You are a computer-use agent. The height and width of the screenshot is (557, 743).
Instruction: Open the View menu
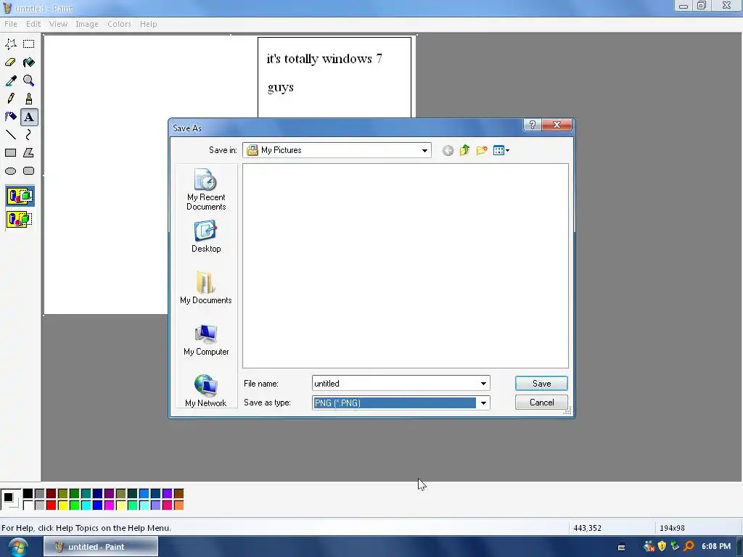click(x=58, y=24)
